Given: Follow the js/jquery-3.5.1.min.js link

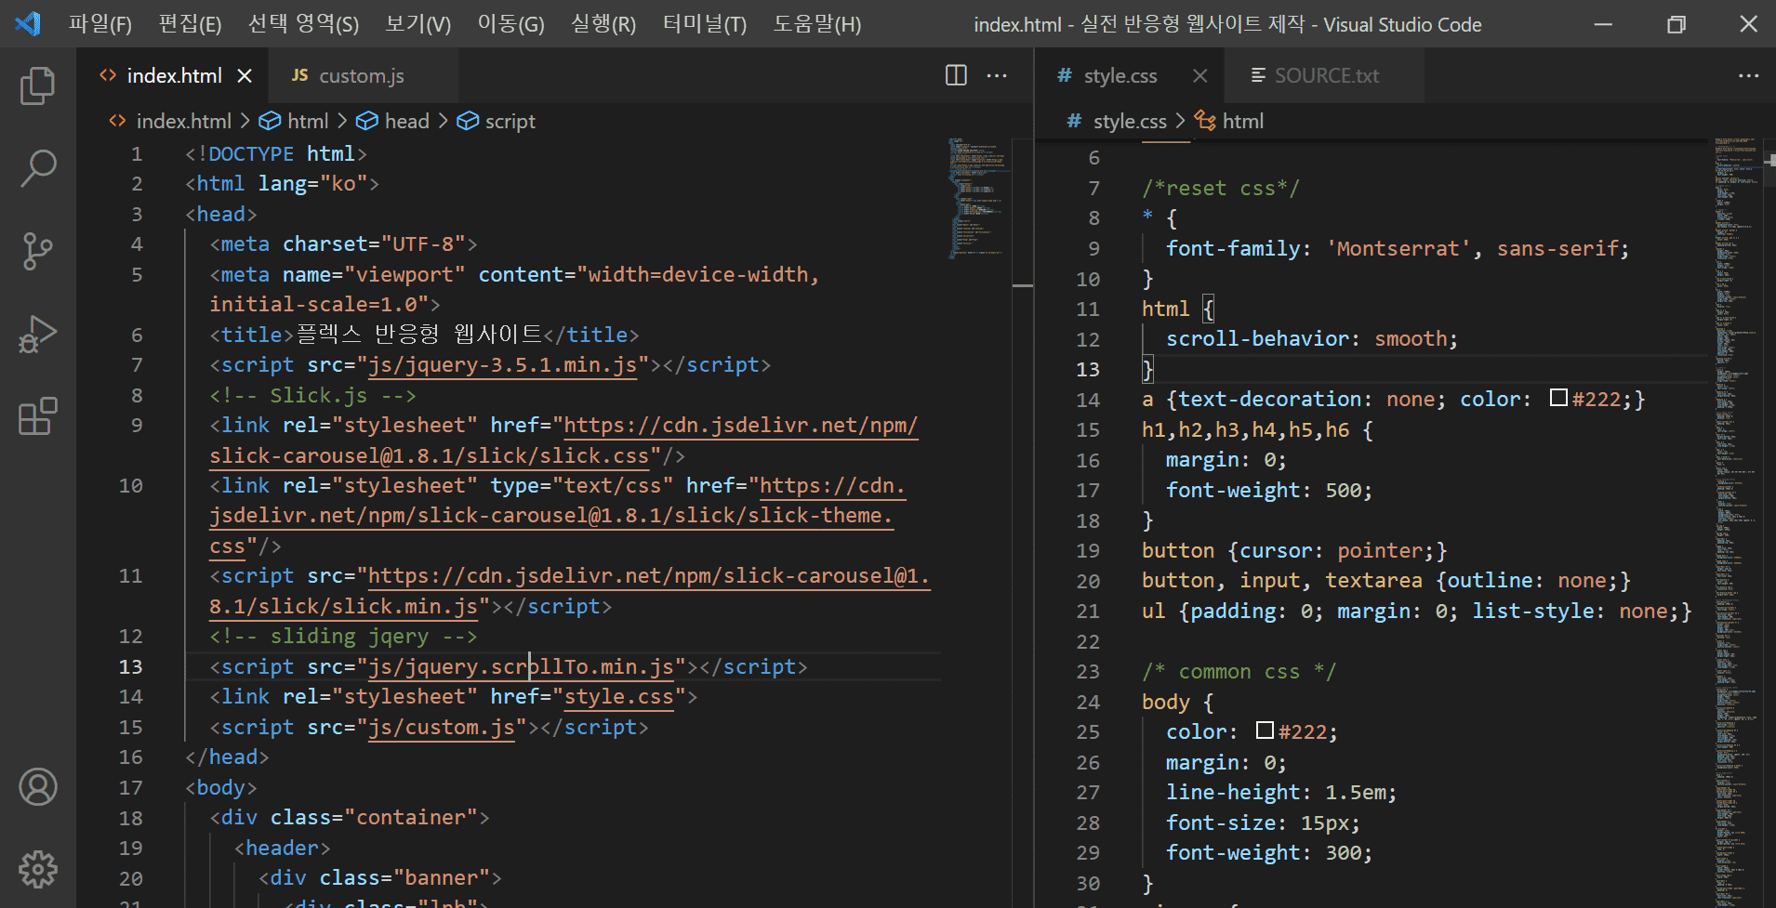Looking at the screenshot, I should point(503,365).
